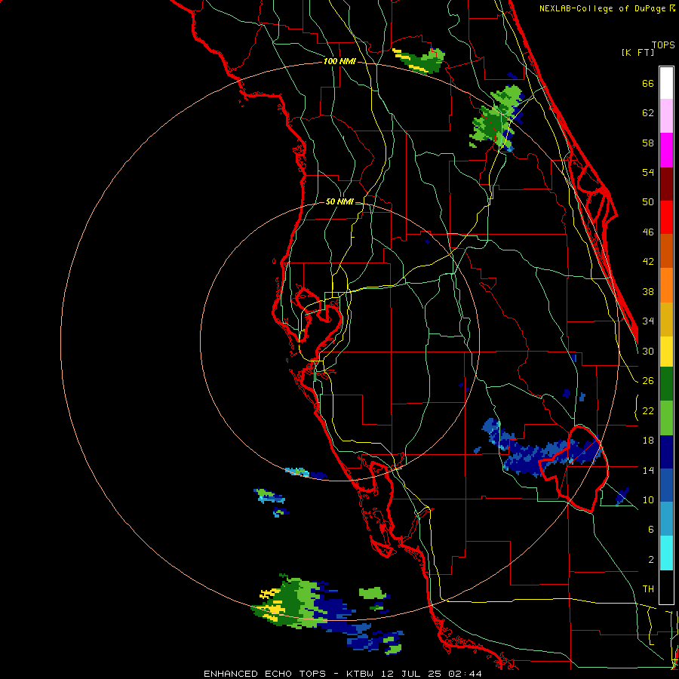Click the '14' legend value
Viewport: 679px width, 679px height.
pyautogui.click(x=648, y=470)
